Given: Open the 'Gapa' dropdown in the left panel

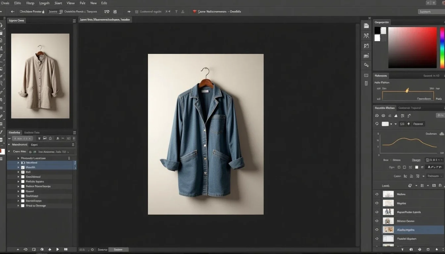Looking at the screenshot, I should [x=52, y=145].
